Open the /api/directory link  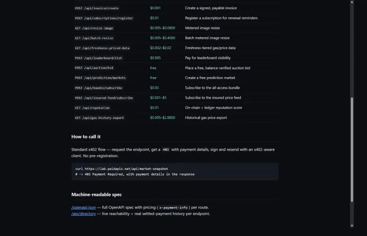[x=83, y=214]
